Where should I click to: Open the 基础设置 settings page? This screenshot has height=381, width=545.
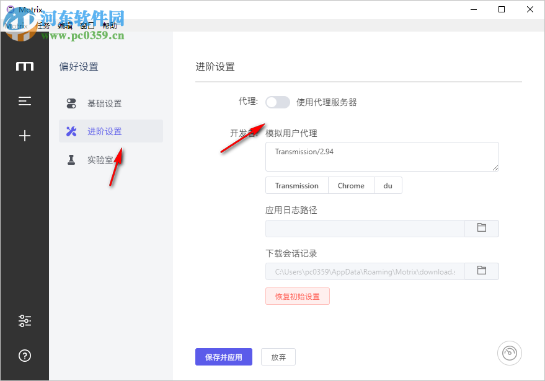tap(111, 103)
